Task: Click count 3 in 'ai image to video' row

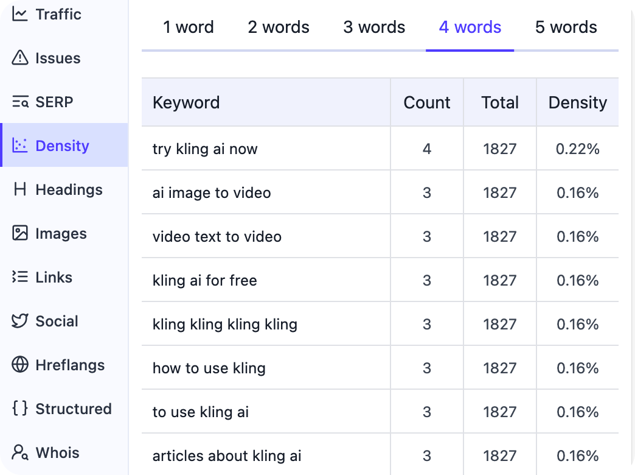Action: pos(427,192)
